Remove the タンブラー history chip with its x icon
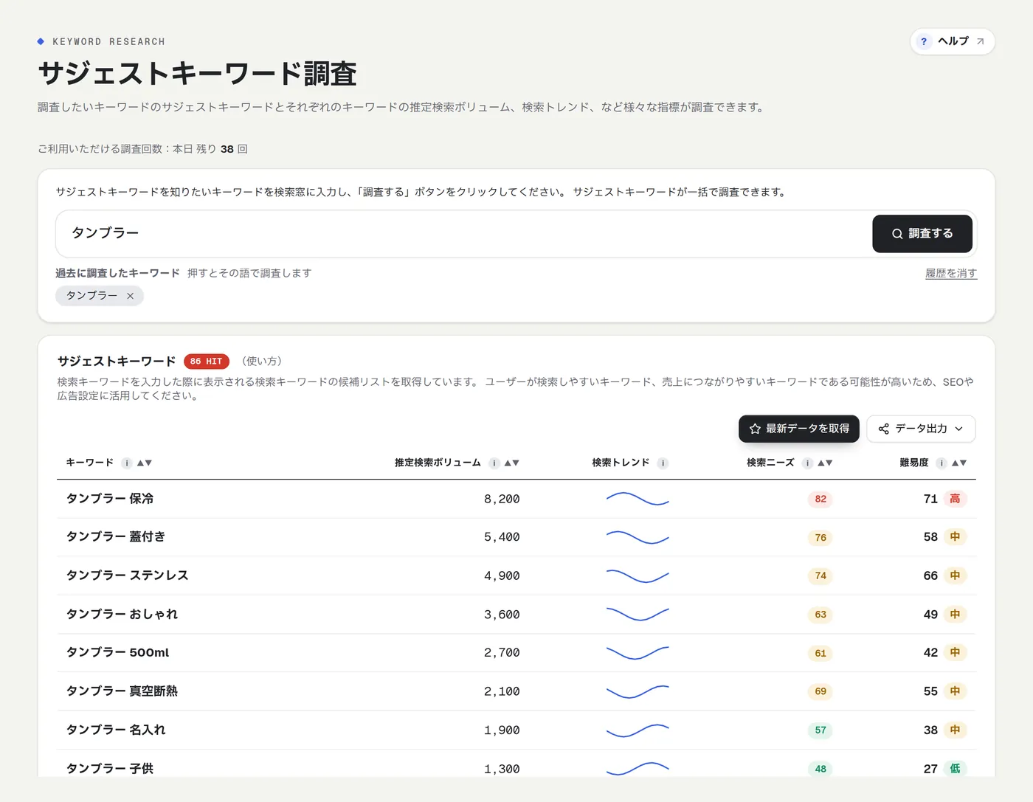Screen dimensions: 1033x802 pyautogui.click(x=130, y=296)
